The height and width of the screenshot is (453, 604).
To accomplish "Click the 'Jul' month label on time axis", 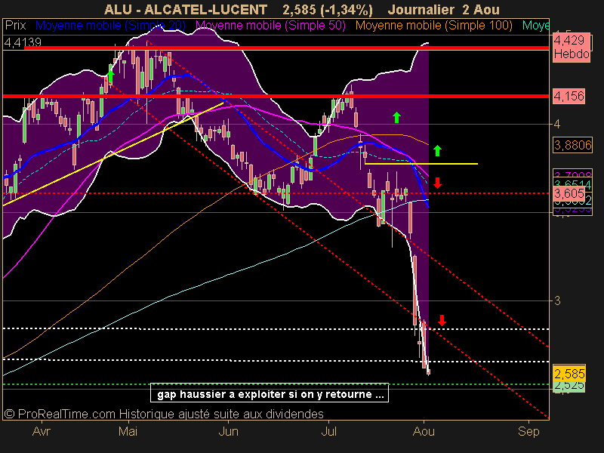I will pos(328,431).
